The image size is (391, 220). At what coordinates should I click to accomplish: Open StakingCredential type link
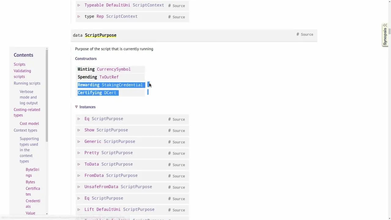point(122,85)
